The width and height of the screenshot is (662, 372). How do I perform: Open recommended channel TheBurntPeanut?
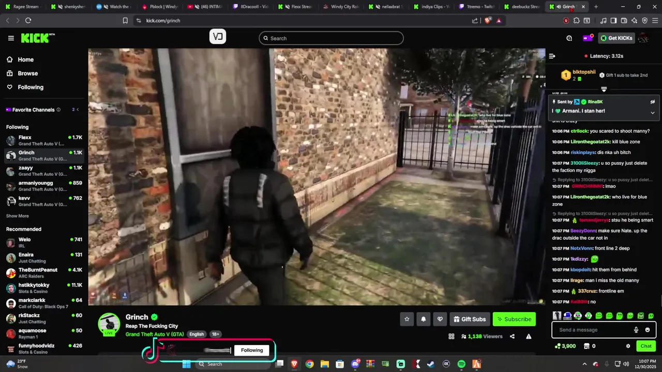[44, 273]
